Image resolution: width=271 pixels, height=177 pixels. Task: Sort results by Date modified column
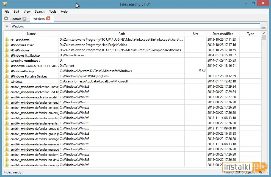(x=223, y=34)
